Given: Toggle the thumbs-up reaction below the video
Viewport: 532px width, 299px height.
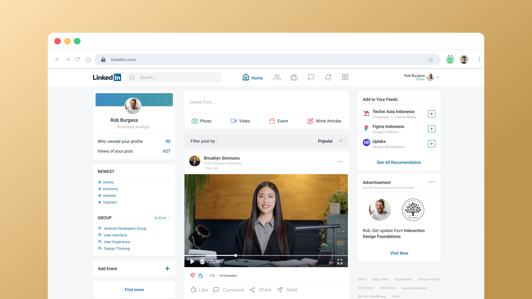Looking at the screenshot, I should 200,275.
